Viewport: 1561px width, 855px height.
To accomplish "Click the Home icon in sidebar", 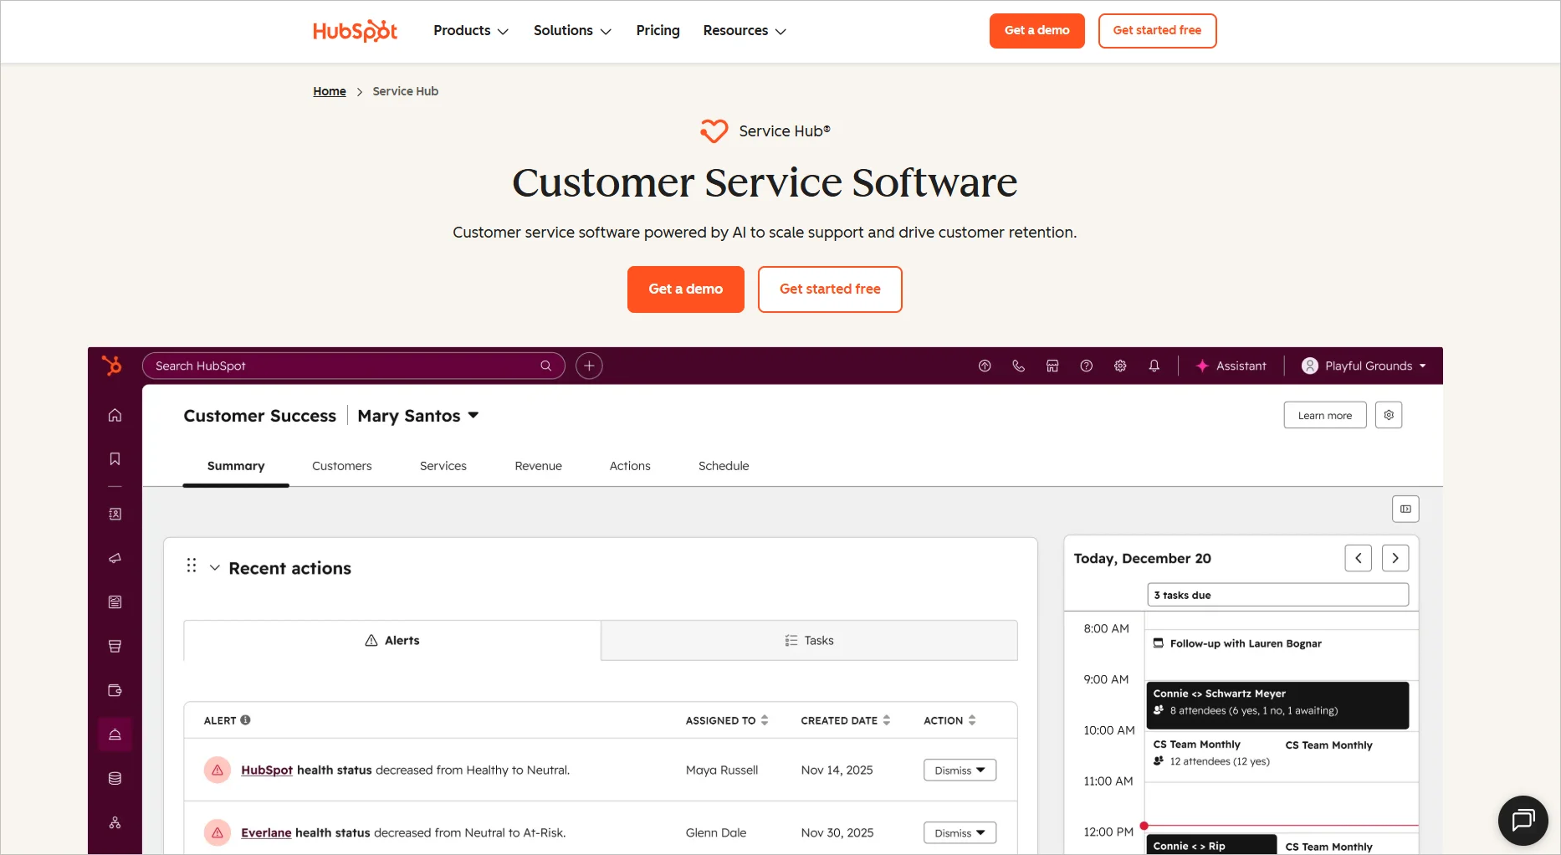I will click(x=115, y=414).
